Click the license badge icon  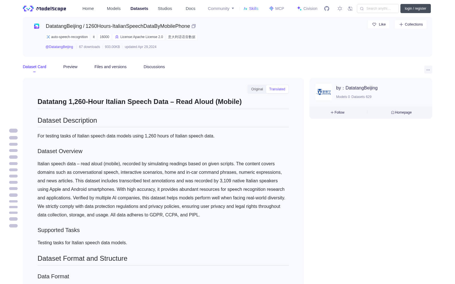pyautogui.click(x=117, y=37)
